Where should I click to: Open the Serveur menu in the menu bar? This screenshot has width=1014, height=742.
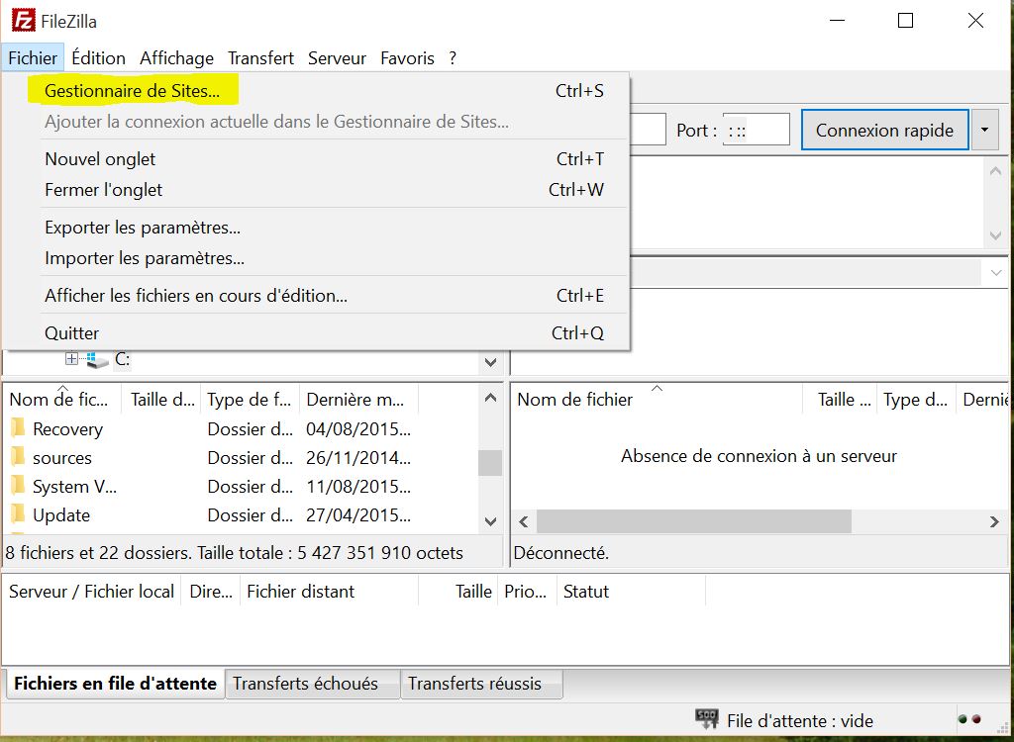click(337, 58)
